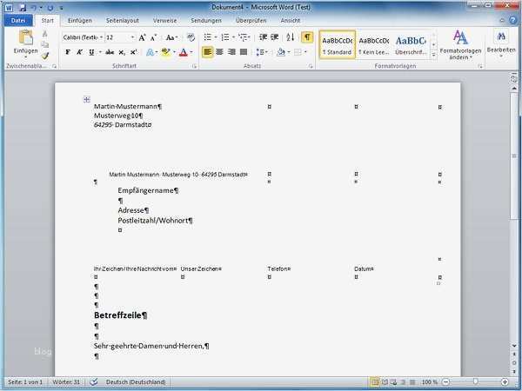Open font color dropdown arrow

point(191,52)
